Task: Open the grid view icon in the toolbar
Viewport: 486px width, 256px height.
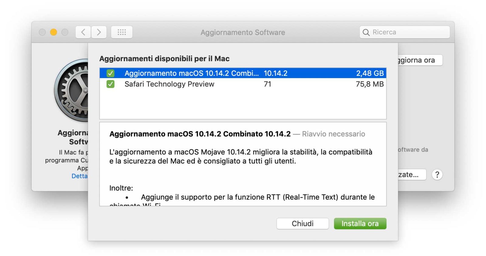Action: coord(121,32)
